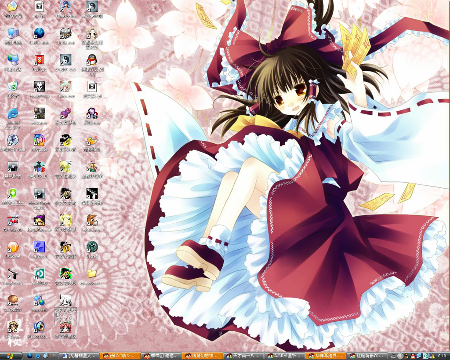Screen dimensions: 450x360
Task: Switch to the 紅魔萌會館 taskbar window
Action: 367,356
